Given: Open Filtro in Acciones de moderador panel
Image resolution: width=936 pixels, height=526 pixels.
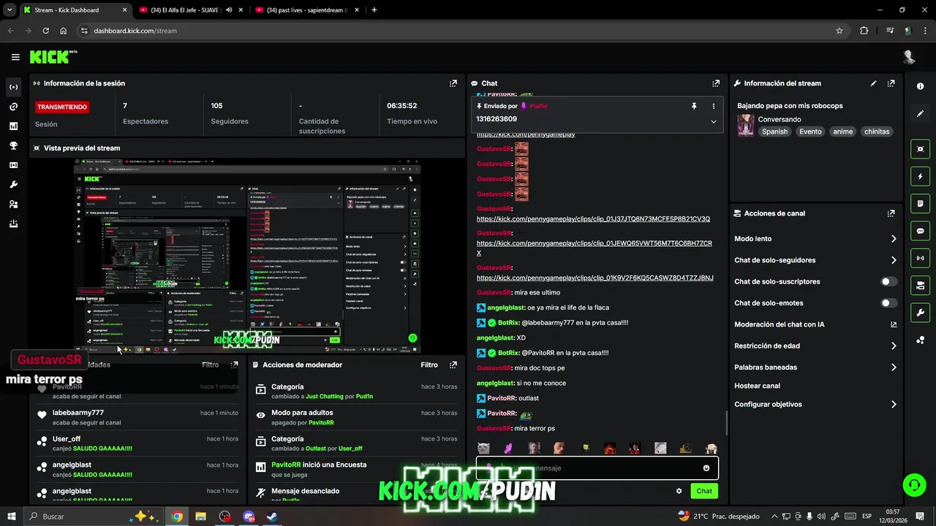Looking at the screenshot, I should pyautogui.click(x=429, y=365).
